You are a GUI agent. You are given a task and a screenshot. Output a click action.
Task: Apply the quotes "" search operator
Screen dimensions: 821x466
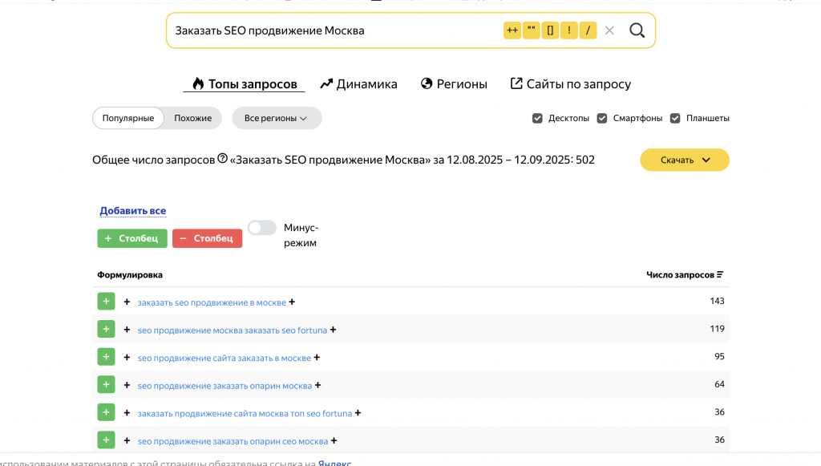point(531,30)
